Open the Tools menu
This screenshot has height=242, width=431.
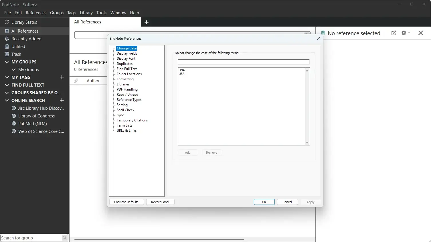pos(101,13)
